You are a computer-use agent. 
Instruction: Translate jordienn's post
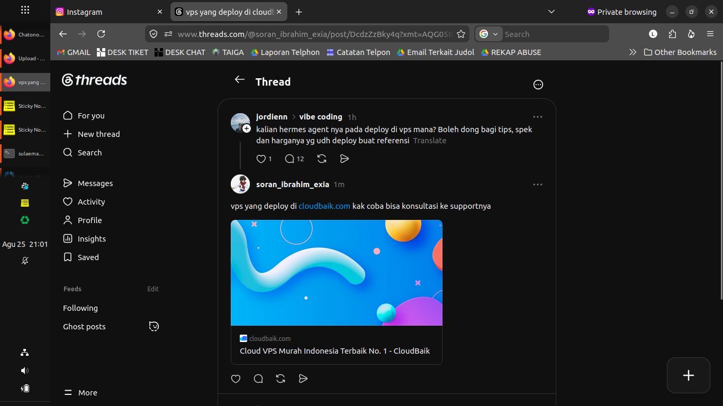pyautogui.click(x=430, y=141)
